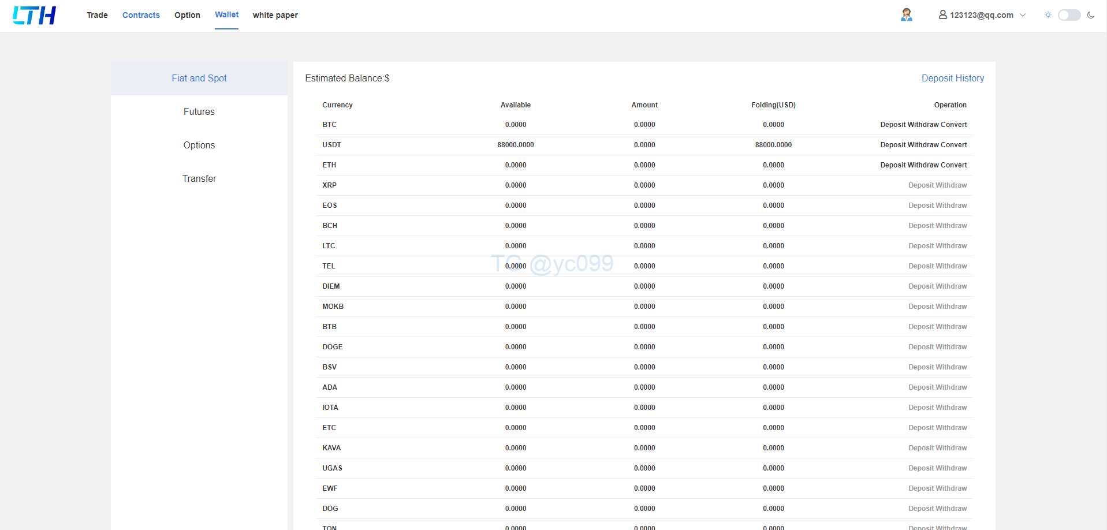This screenshot has width=1107, height=530.
Task: Switch to the Futures wallet
Action: [x=199, y=112]
